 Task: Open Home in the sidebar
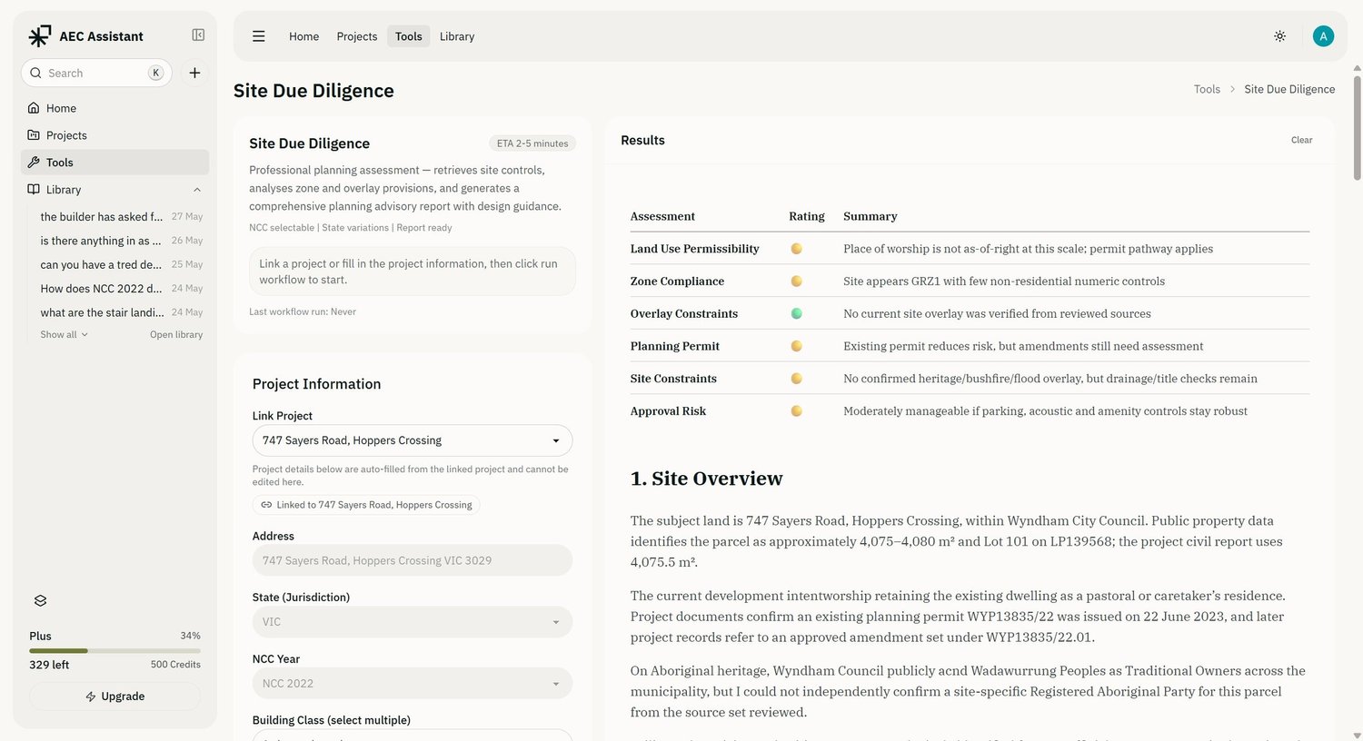[114, 108]
